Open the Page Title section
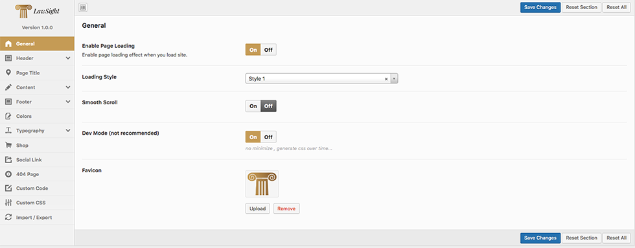This screenshot has width=635, height=248. pos(38,73)
